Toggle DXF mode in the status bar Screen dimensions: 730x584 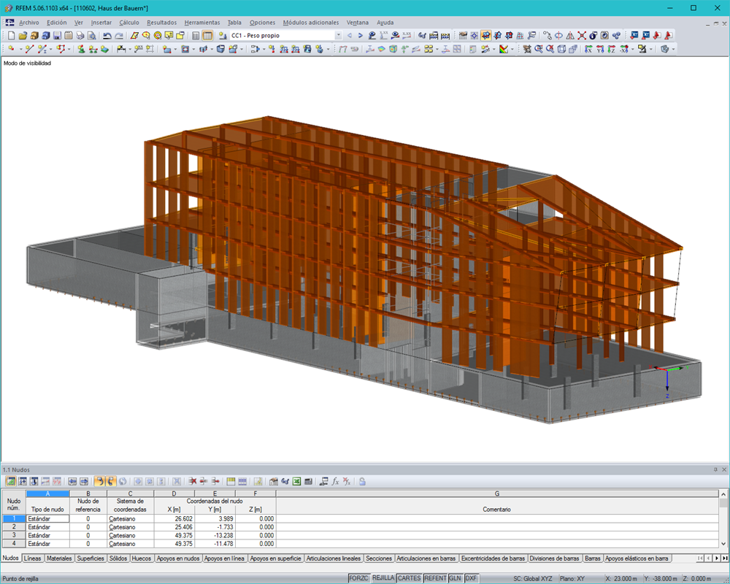tap(470, 577)
